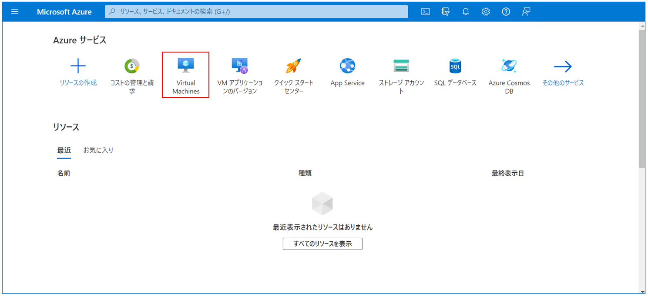Open the hamburger navigation menu
This screenshot has height=296, width=648.
[x=14, y=12]
